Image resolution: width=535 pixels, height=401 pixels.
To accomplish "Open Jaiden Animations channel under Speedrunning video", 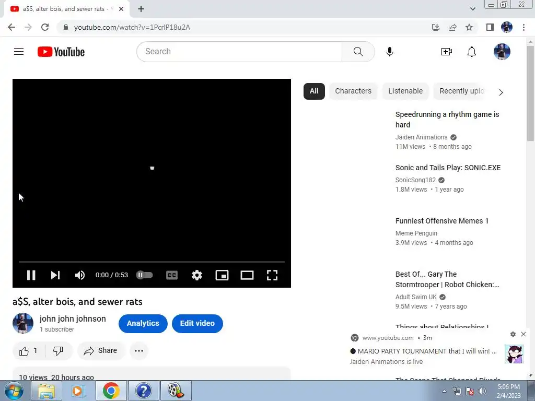I will [x=421, y=137].
